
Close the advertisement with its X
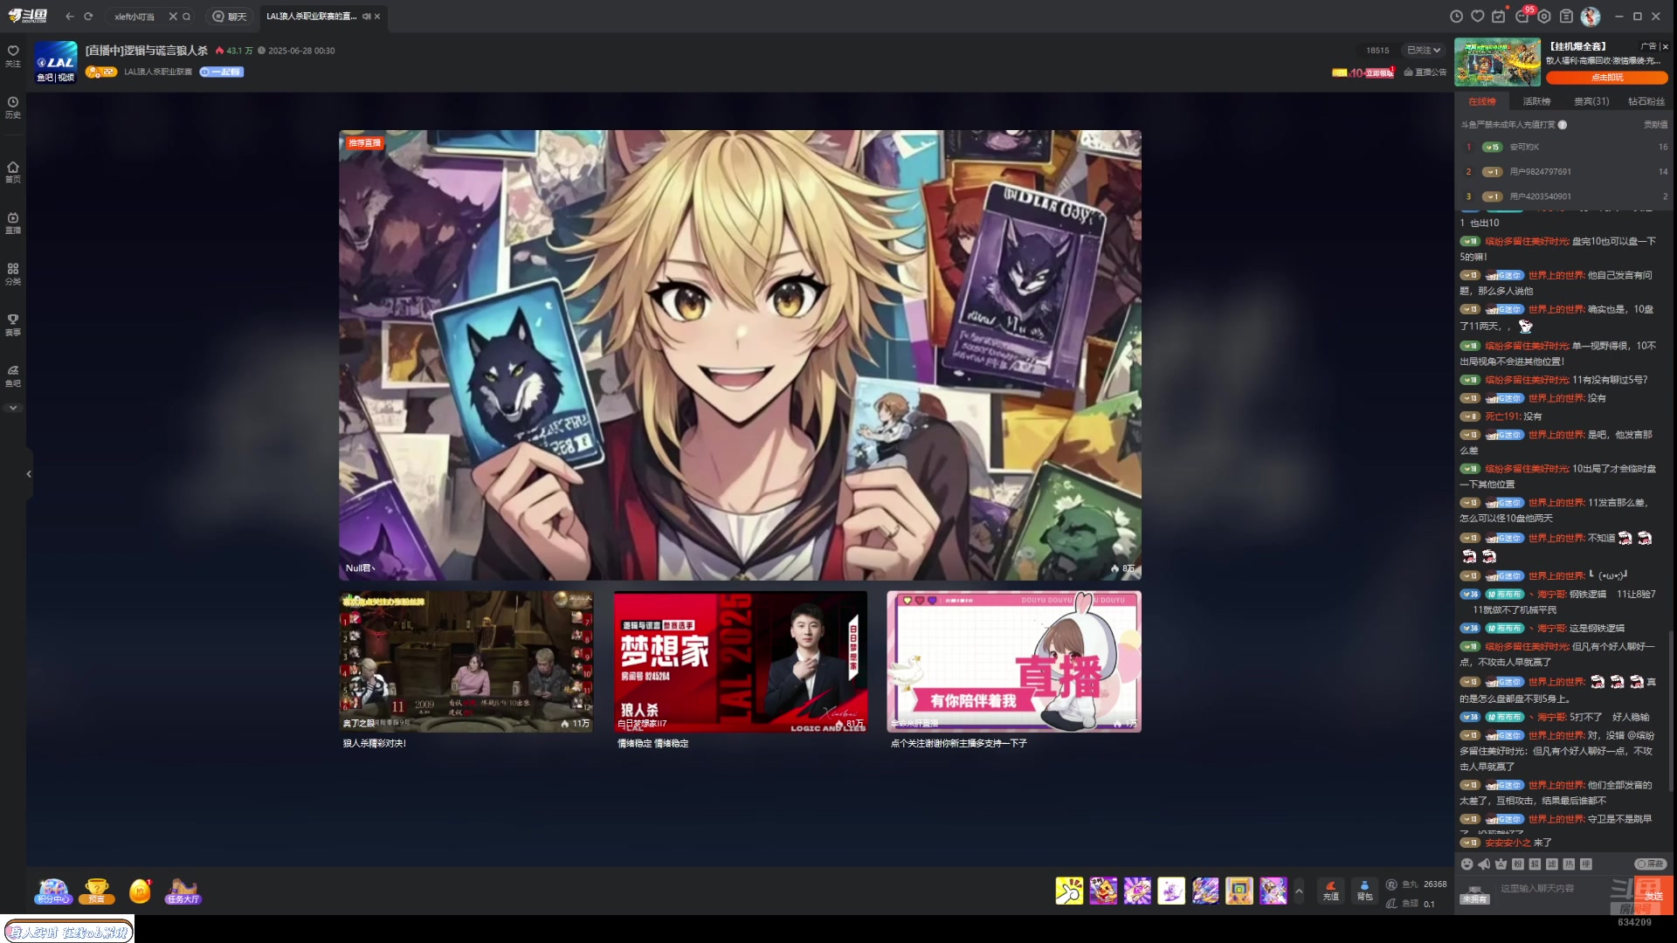(1665, 46)
